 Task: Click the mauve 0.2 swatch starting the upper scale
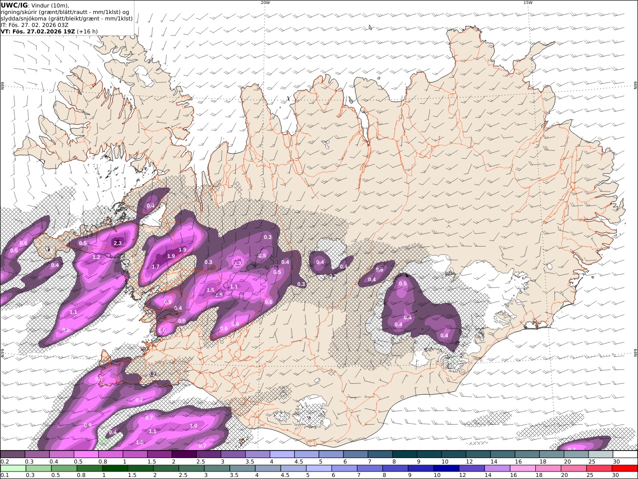[13, 454]
